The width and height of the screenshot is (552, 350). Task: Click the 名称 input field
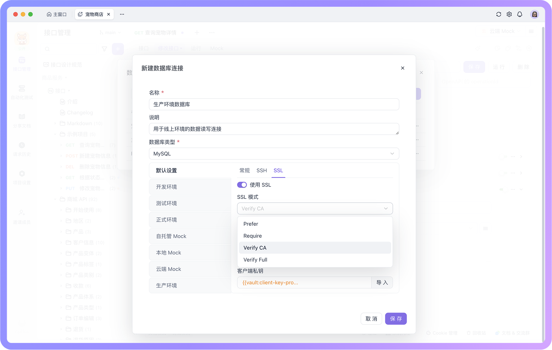click(x=274, y=104)
